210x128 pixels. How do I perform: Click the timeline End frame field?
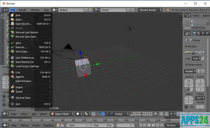(x=103, y=125)
